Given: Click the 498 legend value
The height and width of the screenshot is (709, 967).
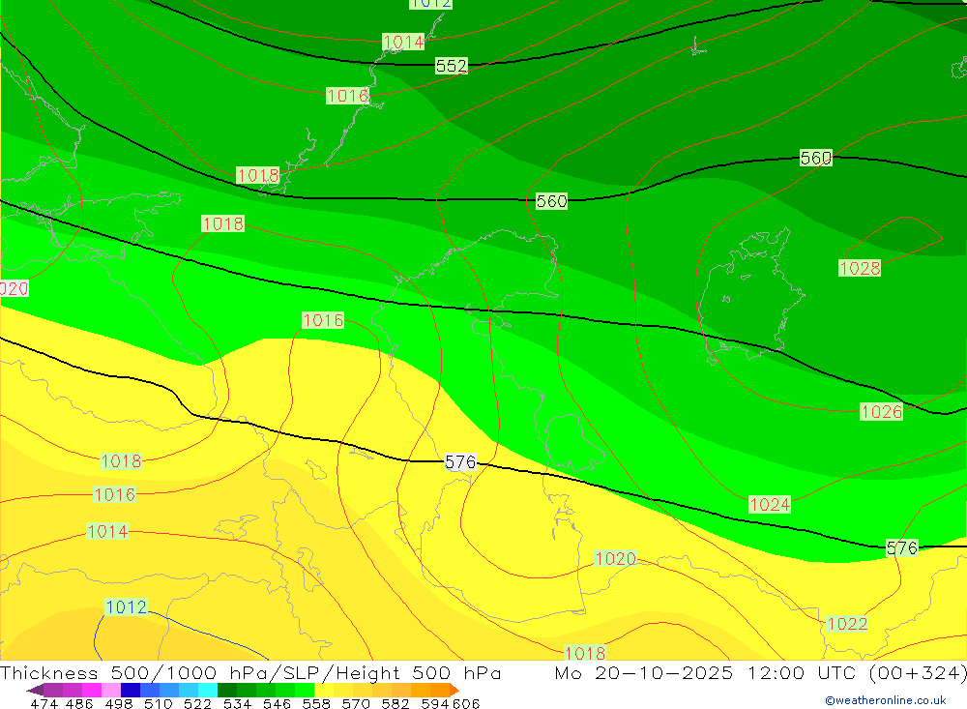Looking at the screenshot, I should click(119, 703).
